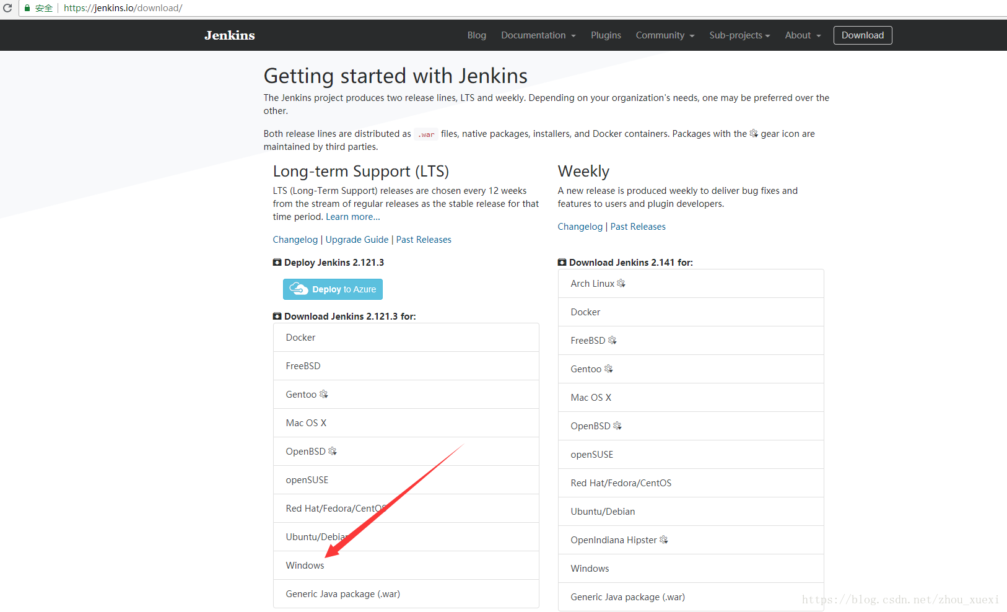The width and height of the screenshot is (1007, 612).
Task: Click the secure padlock icon in address bar
Action: coord(27,8)
